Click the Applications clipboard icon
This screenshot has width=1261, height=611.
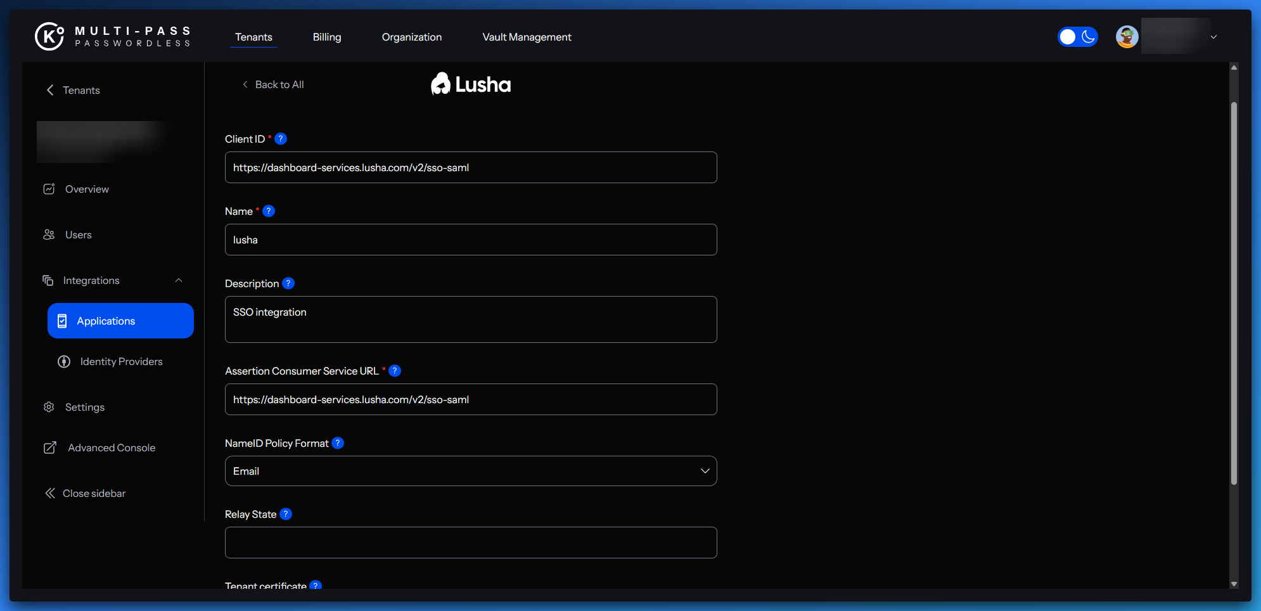(62, 321)
